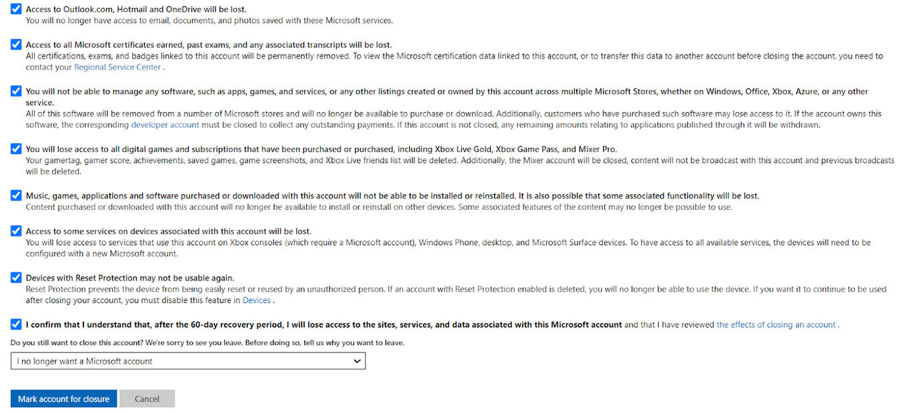Click the Cancel button

coord(147,398)
